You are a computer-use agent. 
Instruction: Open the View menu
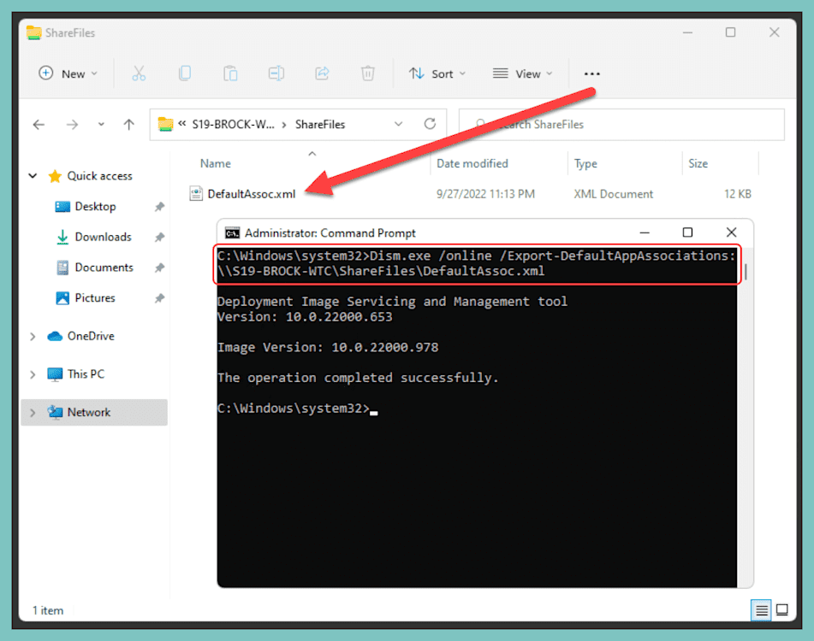pyautogui.click(x=522, y=74)
